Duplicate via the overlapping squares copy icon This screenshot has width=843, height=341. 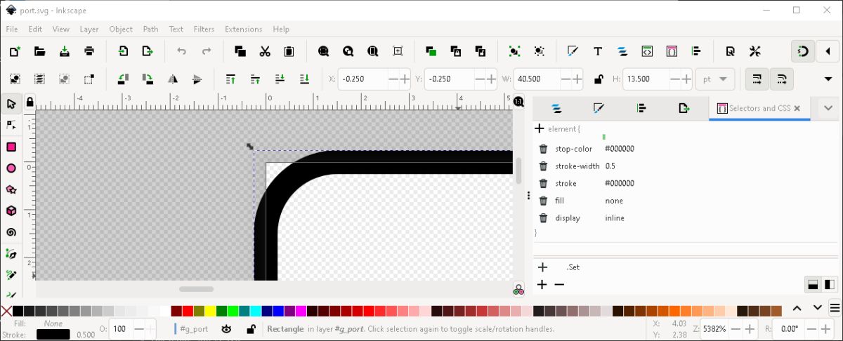[240, 51]
